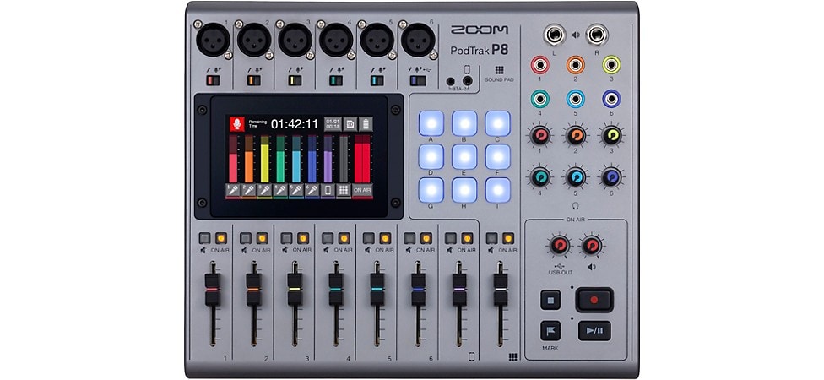Grab the channel 3 fader with yellow stripe
Image resolution: width=824 pixels, height=380 pixels.
point(295,290)
